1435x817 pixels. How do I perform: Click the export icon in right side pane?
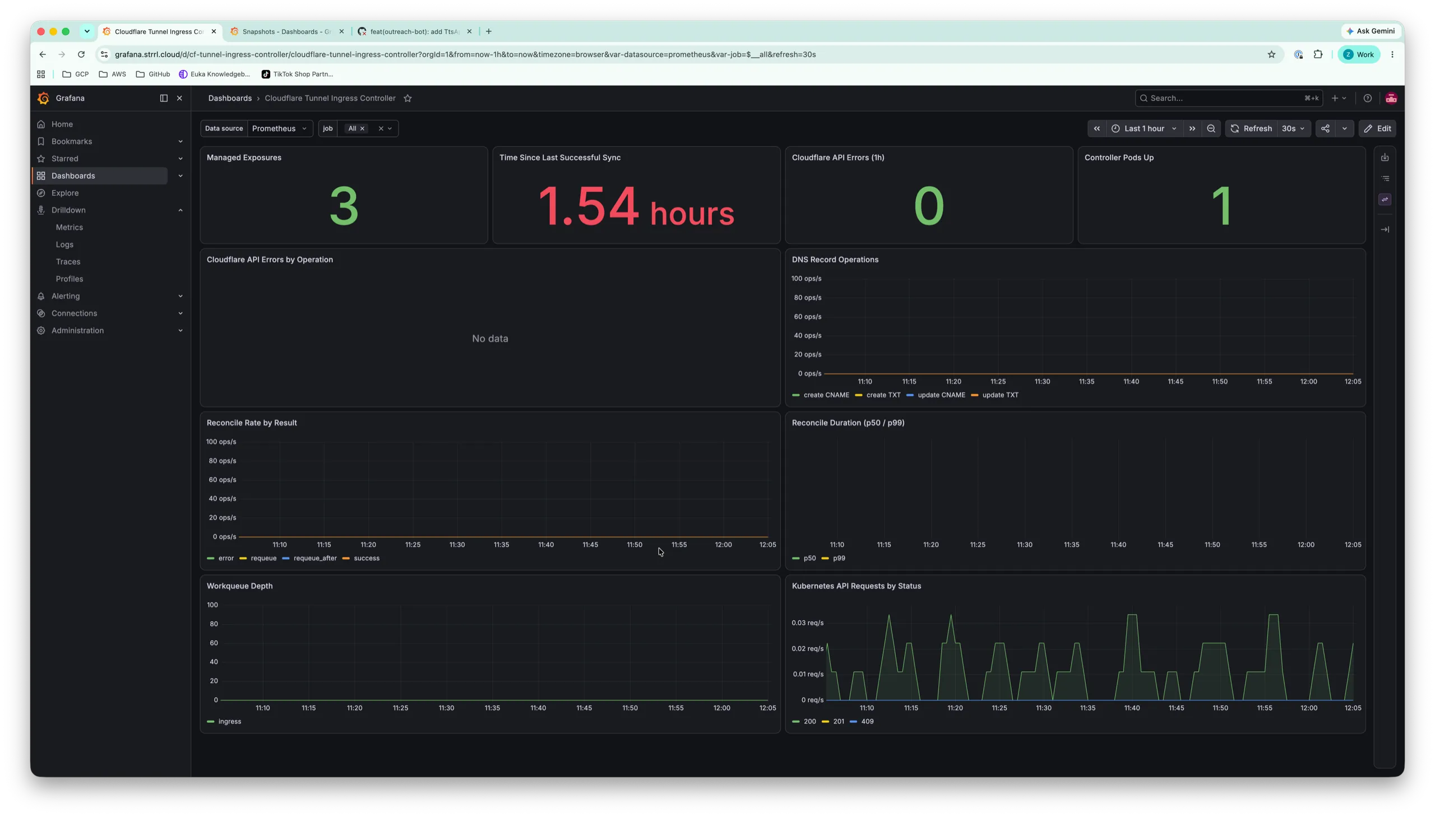click(1385, 158)
